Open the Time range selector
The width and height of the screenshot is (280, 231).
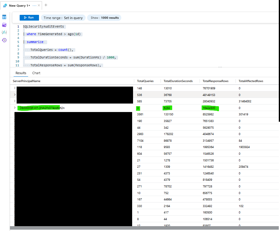click(63, 18)
